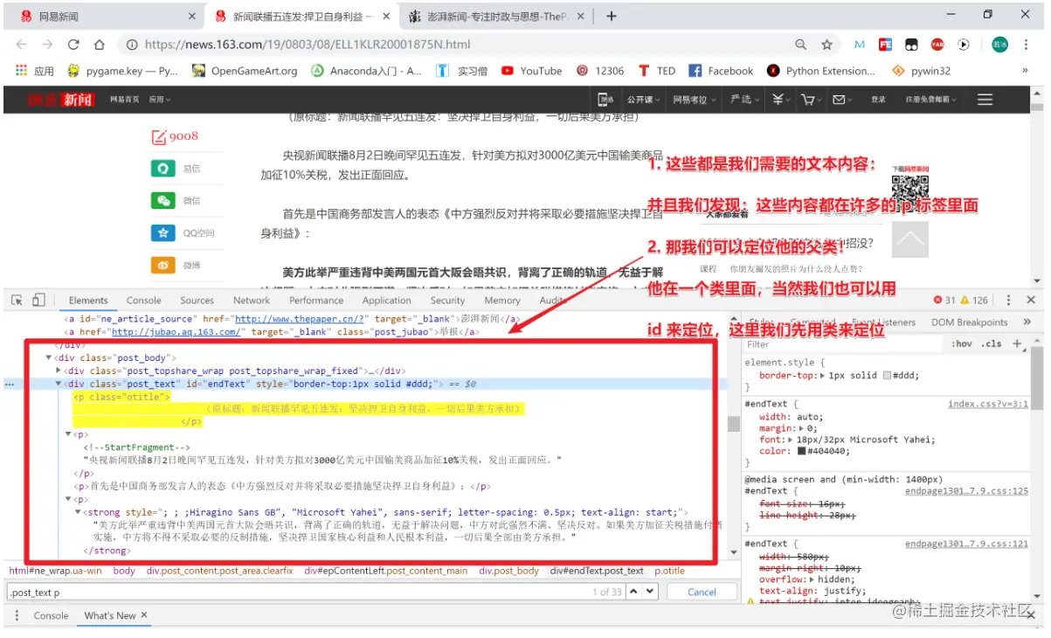Screen dimensions: 1051x638
Task: Click the #ddd color swatch in element.style
Action: point(887,376)
